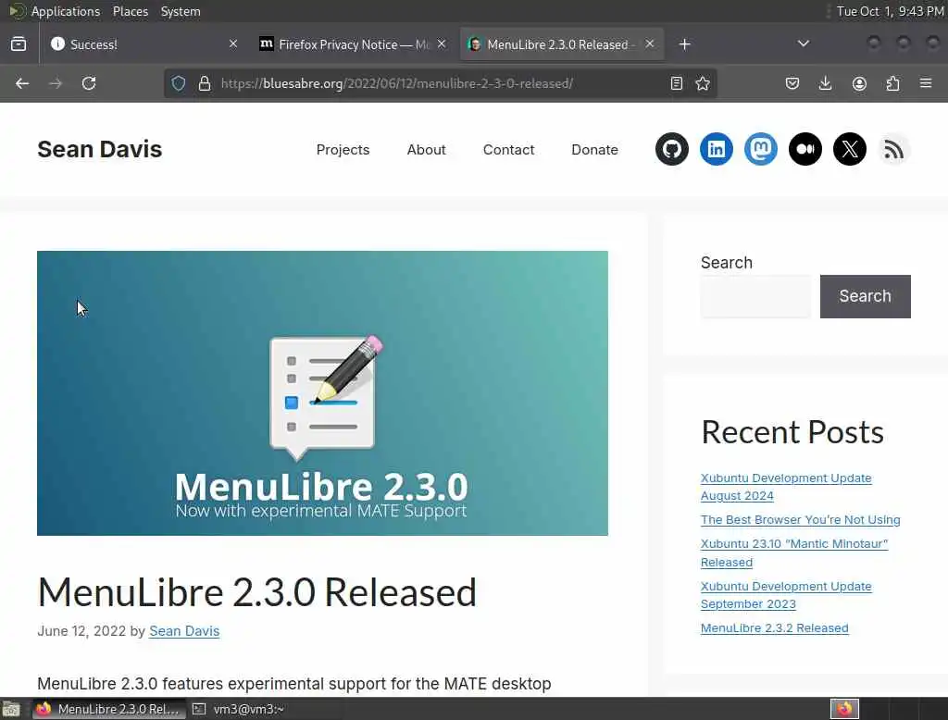948x720 pixels.
Task: Close the MenuLibre 2.3.0 Released tab
Action: tap(650, 44)
